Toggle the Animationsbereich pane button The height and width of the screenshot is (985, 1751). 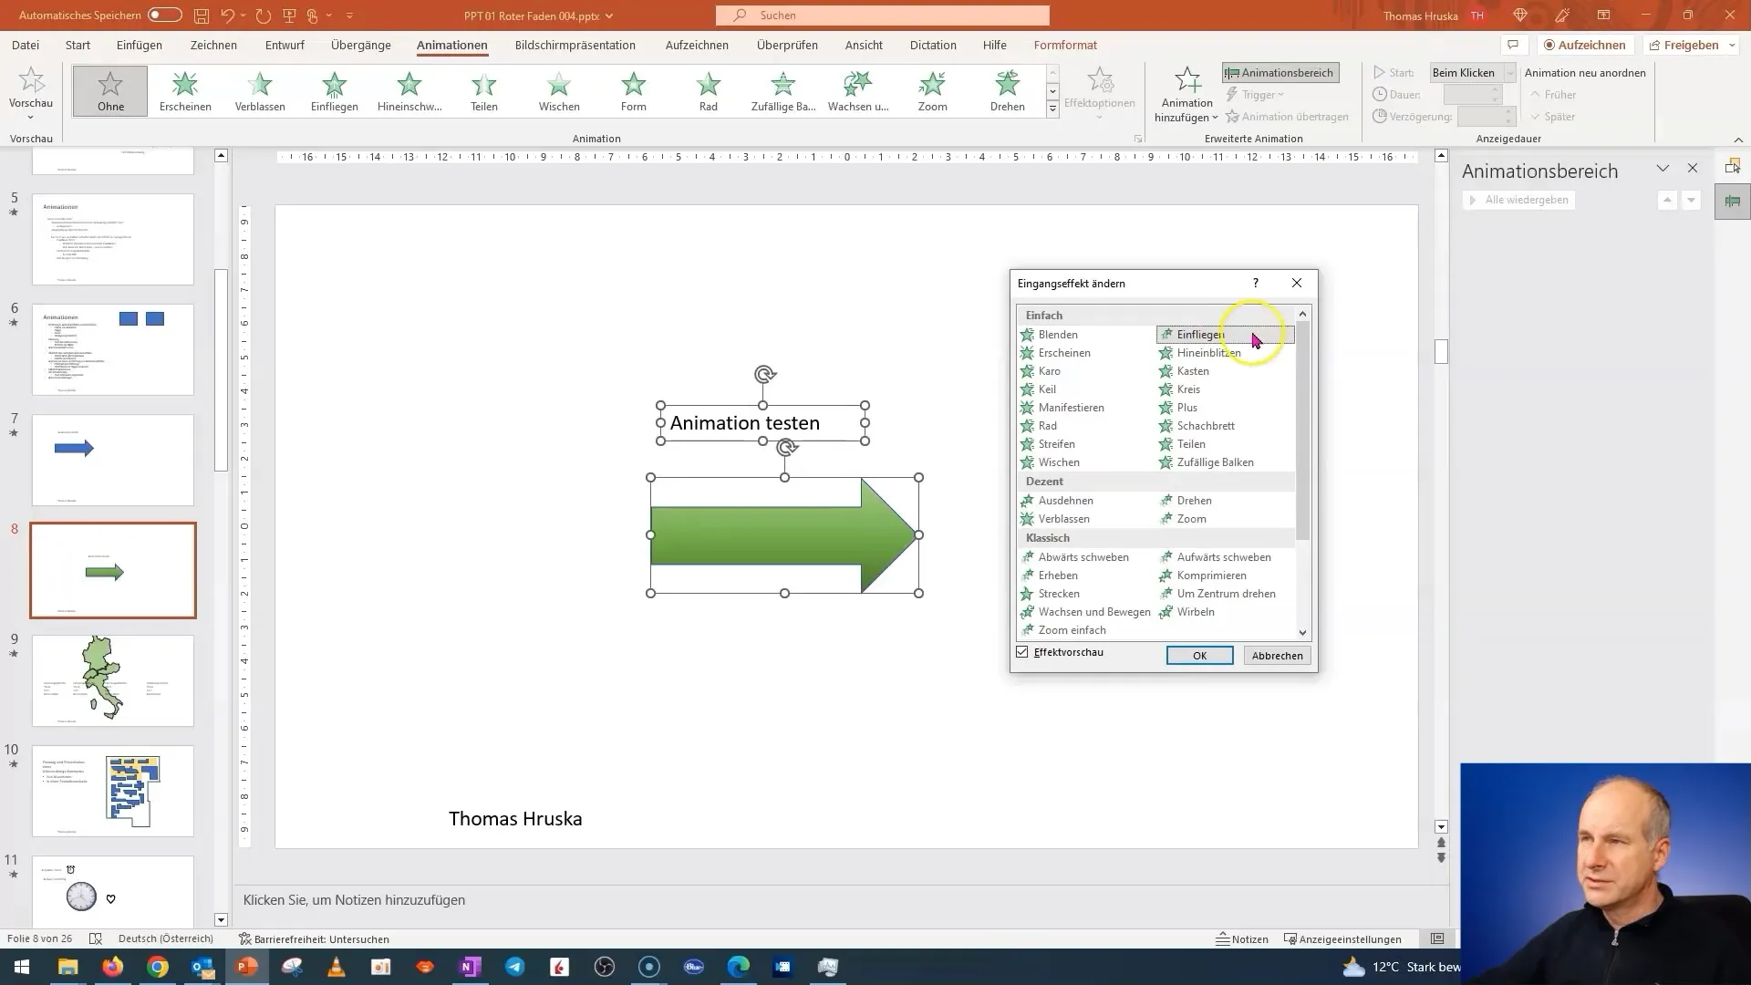pyautogui.click(x=1280, y=73)
